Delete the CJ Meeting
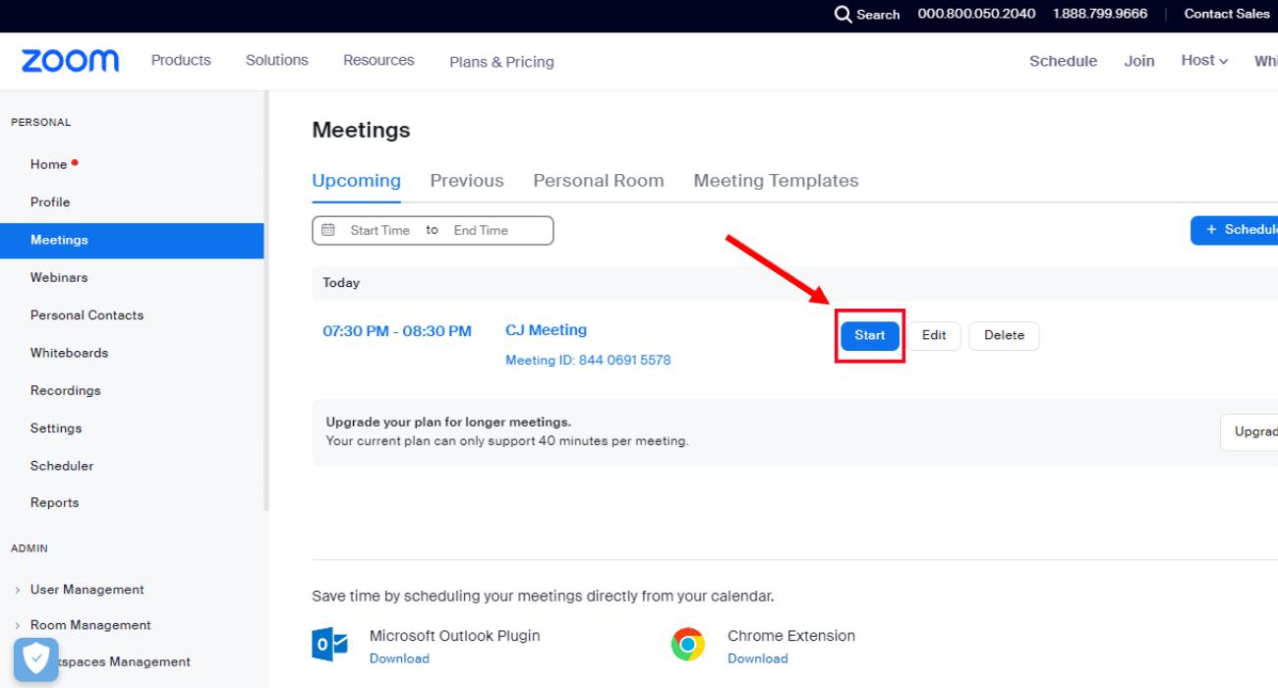The height and width of the screenshot is (688, 1278). click(x=1004, y=335)
